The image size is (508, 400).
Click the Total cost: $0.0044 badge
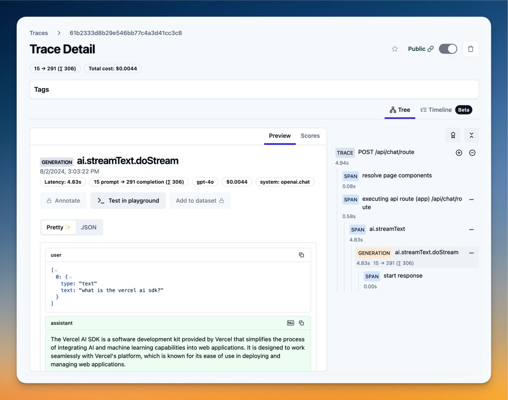pyautogui.click(x=113, y=68)
